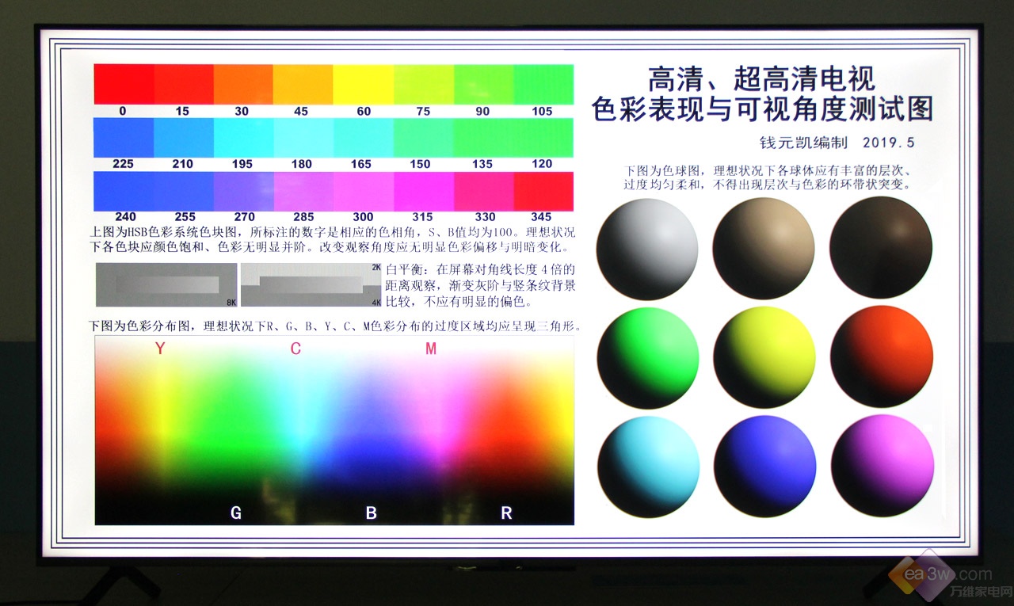Click the 2K/4K gray gradient test pattern
Screen dimensions: 1014x606
coord(311,284)
